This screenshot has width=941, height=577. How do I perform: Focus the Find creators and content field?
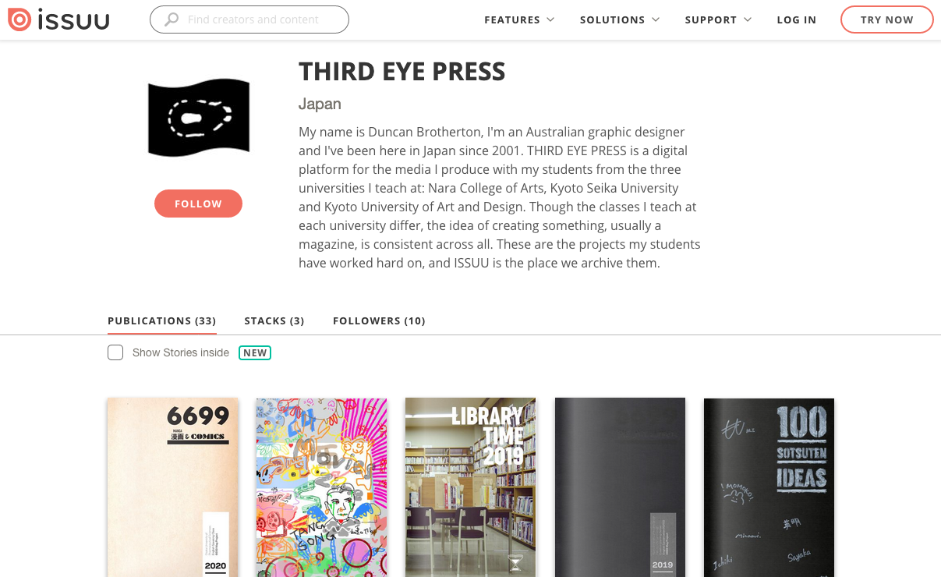point(249,19)
